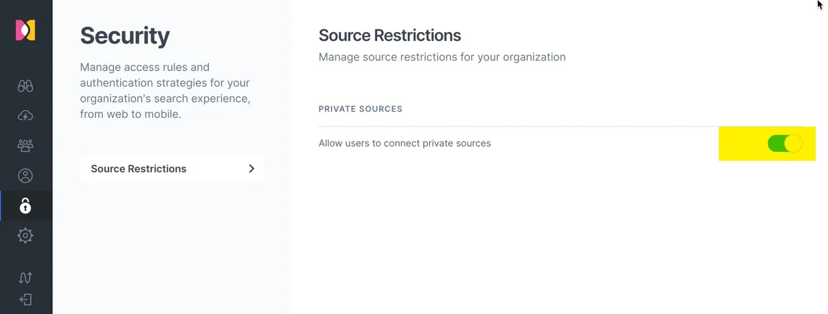Disable the private sources toggle

pos(784,143)
